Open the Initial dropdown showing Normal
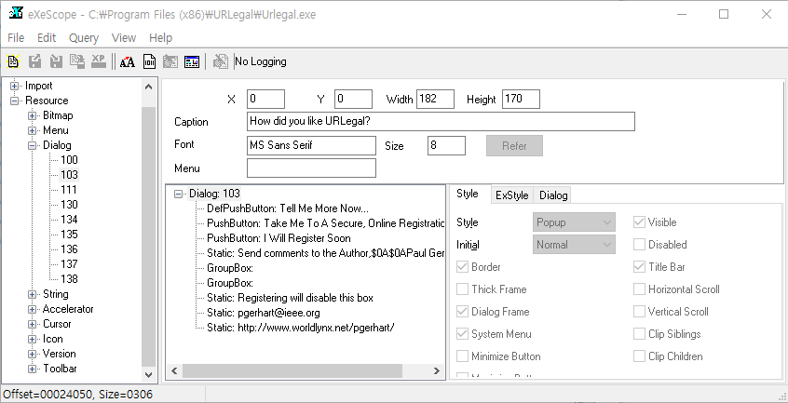The width and height of the screenshot is (788, 403). [574, 245]
